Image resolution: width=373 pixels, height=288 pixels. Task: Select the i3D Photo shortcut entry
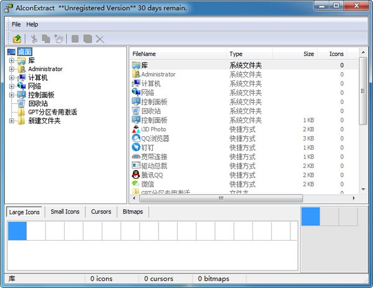(x=153, y=129)
